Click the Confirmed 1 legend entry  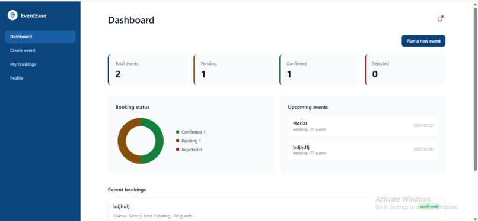(x=191, y=132)
